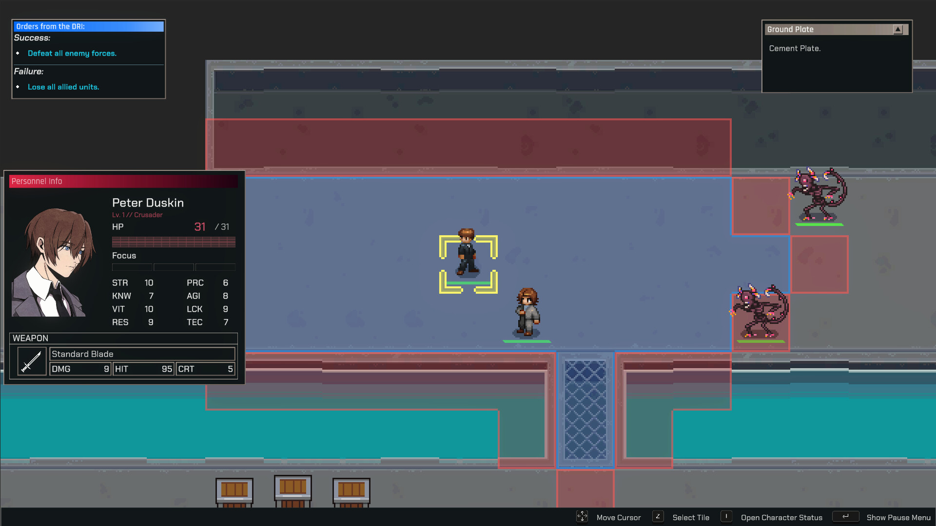The image size is (936, 526).
Task: Click the WEAPON section header
Action: [123, 338]
